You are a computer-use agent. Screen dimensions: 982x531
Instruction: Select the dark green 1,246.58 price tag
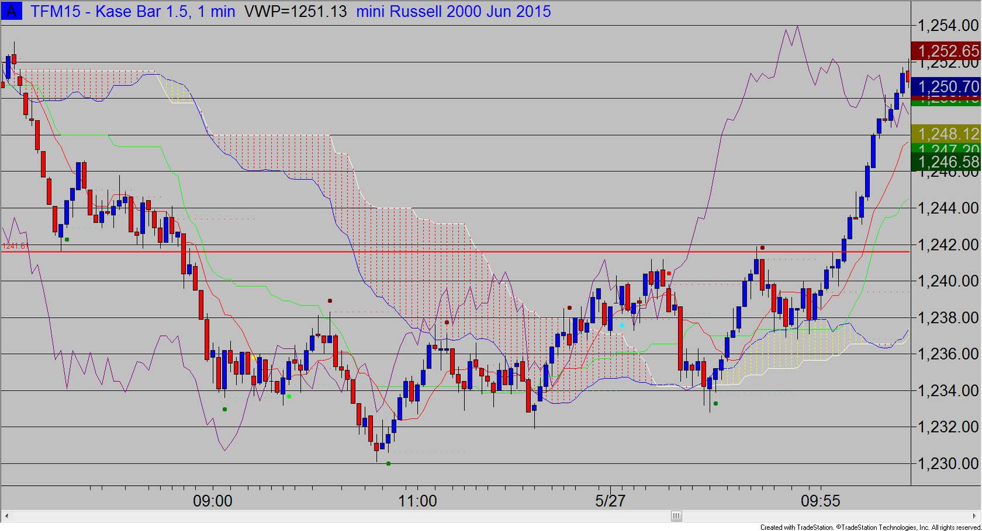[x=946, y=162]
